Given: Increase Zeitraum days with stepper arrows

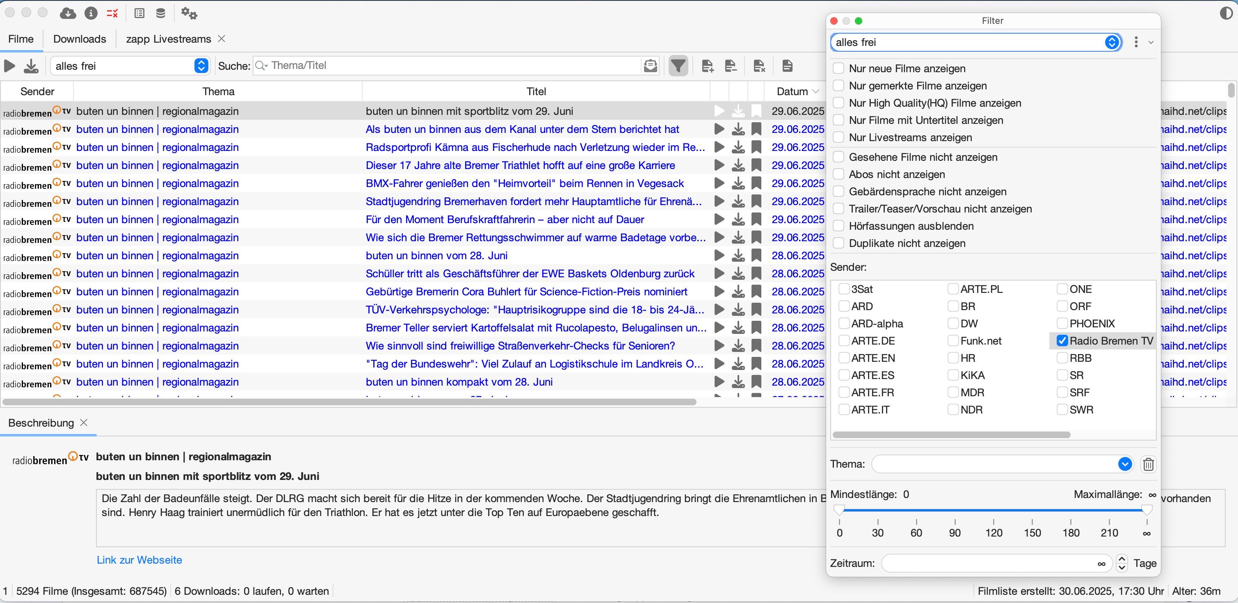Looking at the screenshot, I should 1122,559.
